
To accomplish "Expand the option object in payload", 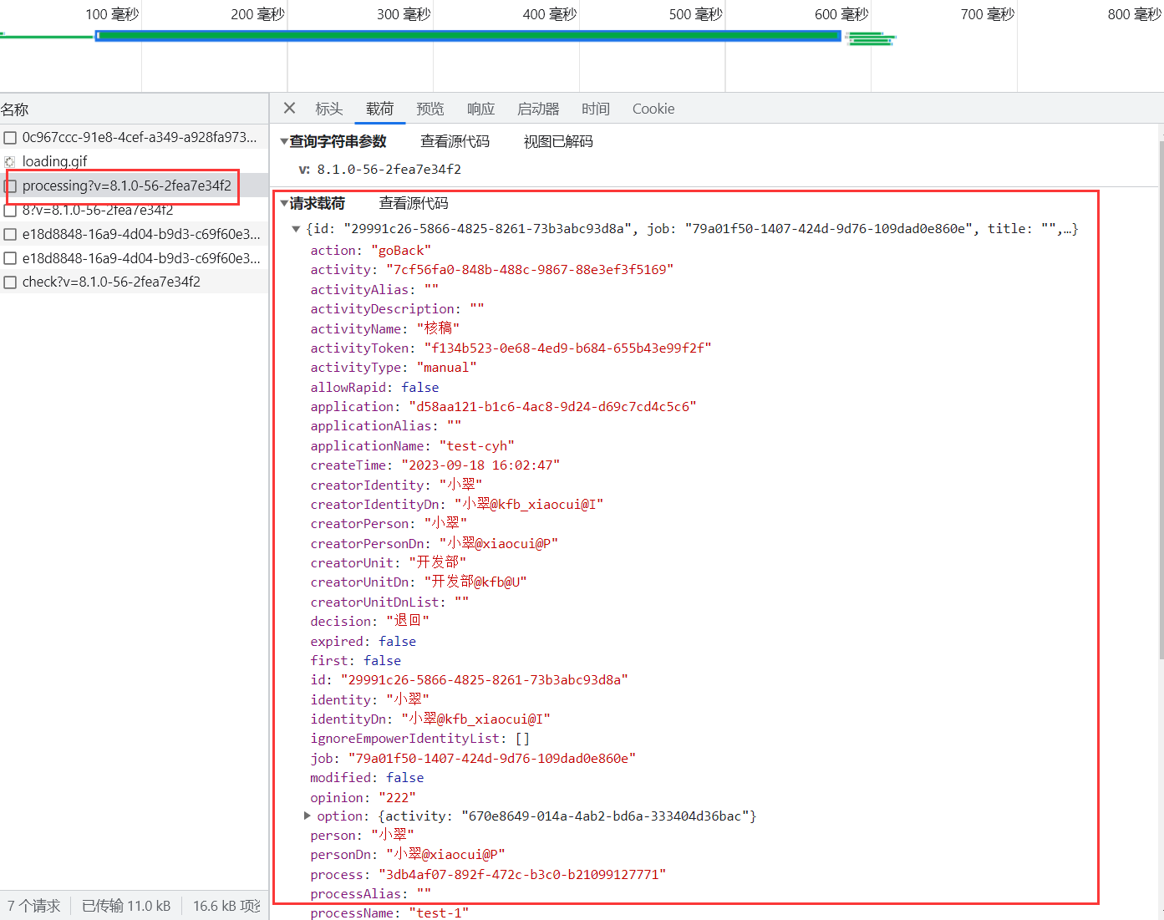I will point(307,816).
